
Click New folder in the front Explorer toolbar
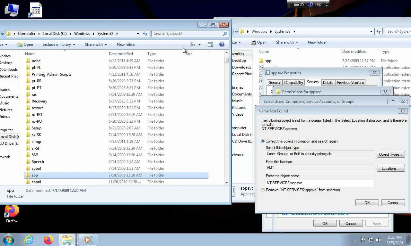[x=126, y=45]
